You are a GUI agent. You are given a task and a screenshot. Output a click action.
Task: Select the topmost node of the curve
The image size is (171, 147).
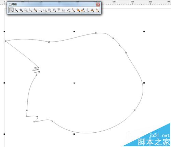[x=96, y=33]
